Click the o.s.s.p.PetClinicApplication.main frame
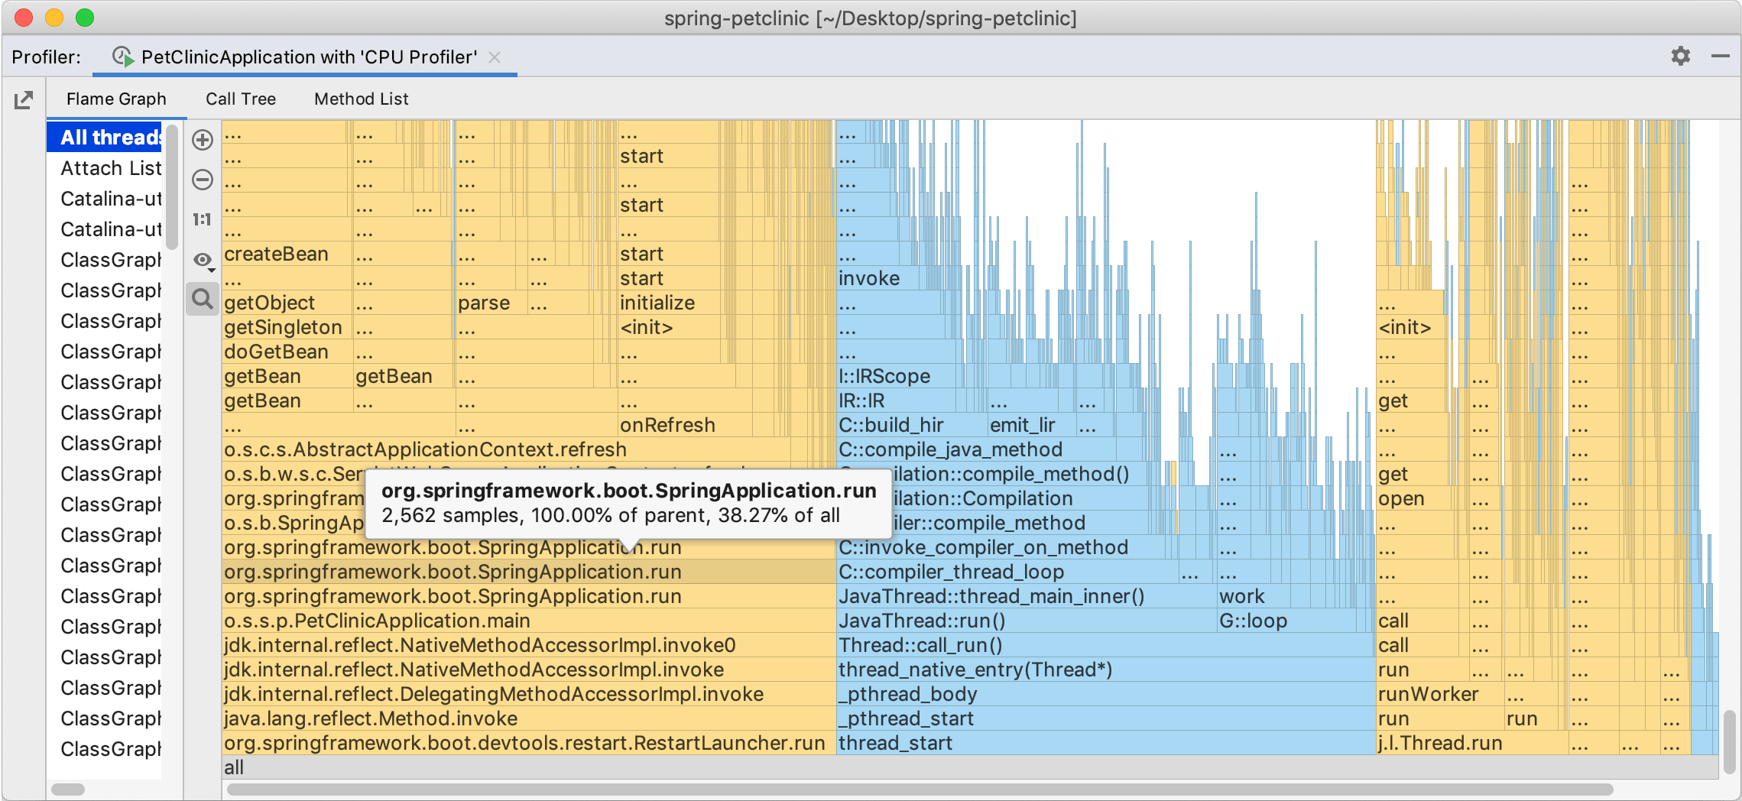This screenshot has height=801, width=1742. (x=529, y=621)
